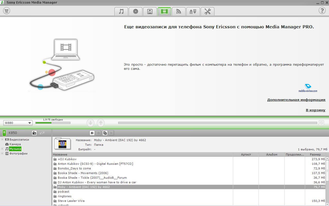Open the Дополнительная информация link

click(x=296, y=100)
